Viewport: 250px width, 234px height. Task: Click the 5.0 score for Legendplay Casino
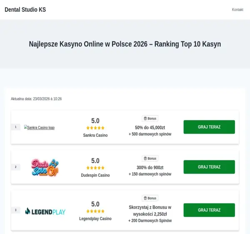(x=95, y=204)
